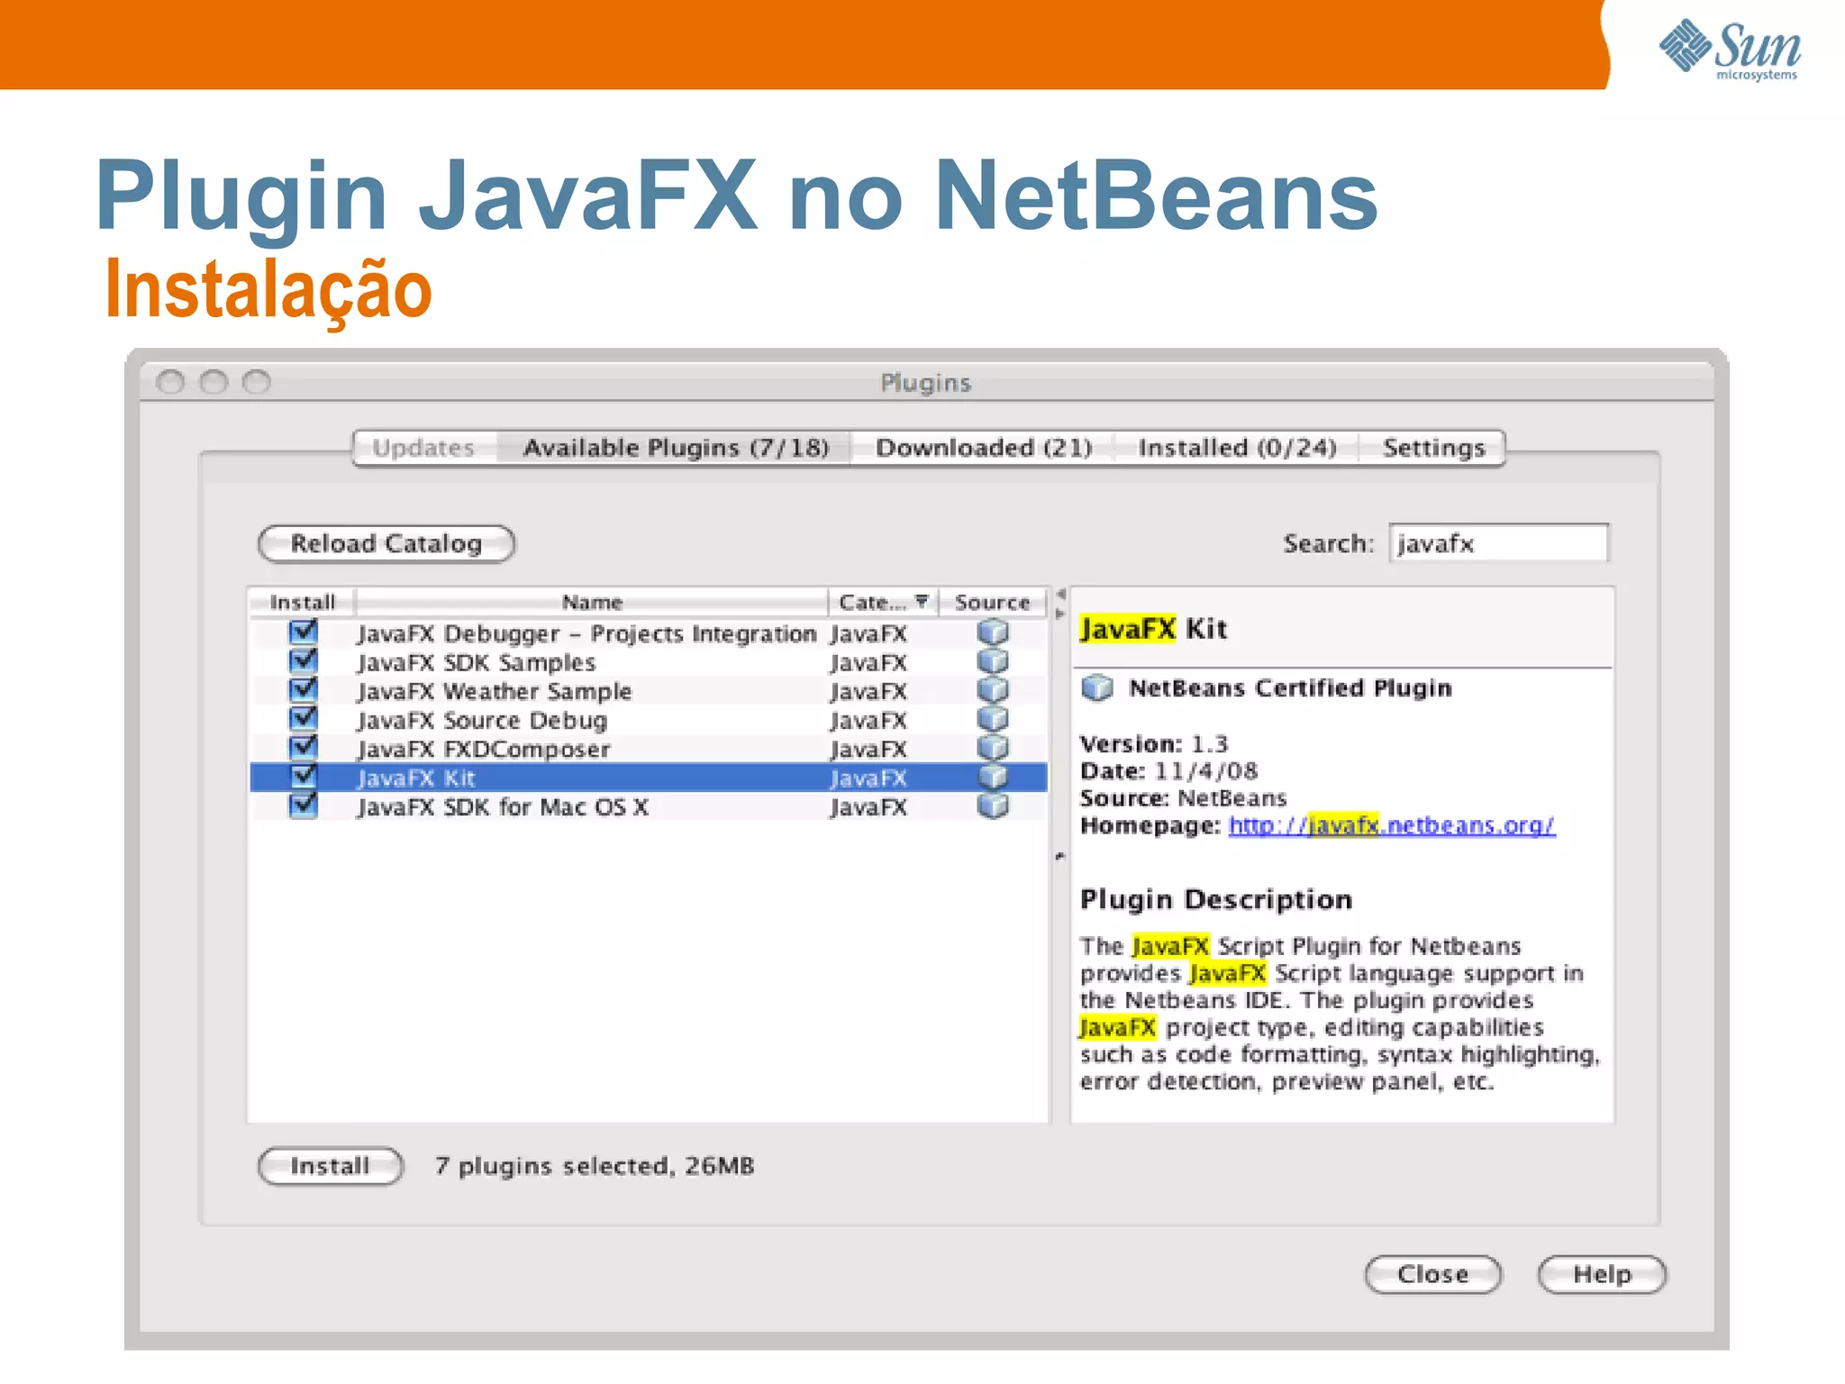The width and height of the screenshot is (1845, 1384).
Task: Open the javafx.netbeans.org homepage link
Action: click(x=1392, y=825)
